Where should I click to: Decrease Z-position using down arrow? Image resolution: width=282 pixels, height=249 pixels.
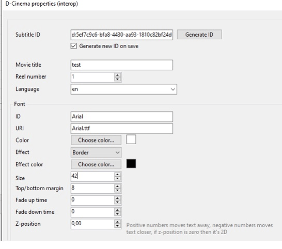click(117, 226)
